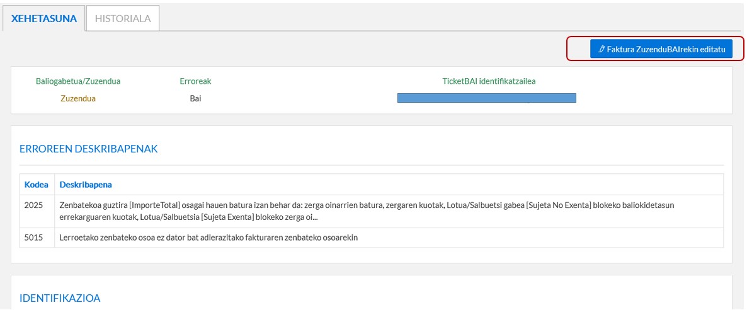The width and height of the screenshot is (747, 310).
Task: Click the ERROREEN DESKRIBAPENAK section heading
Action: coord(89,149)
